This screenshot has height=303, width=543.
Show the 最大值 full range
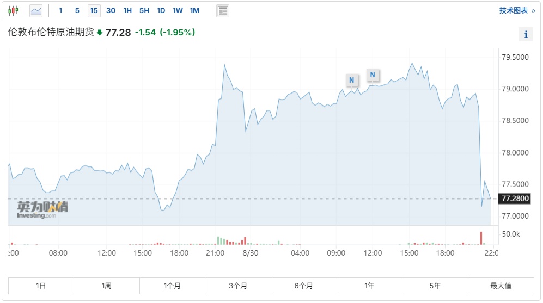pyautogui.click(x=501, y=286)
